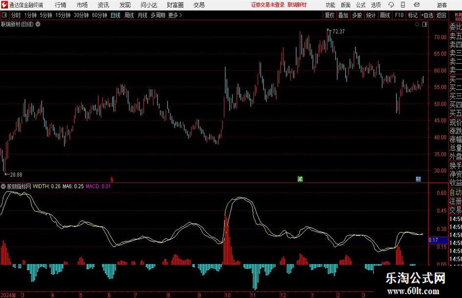462x298 pixels.
Task: Toggle the left panel icon beside 分时
Action: [x=4, y=15]
